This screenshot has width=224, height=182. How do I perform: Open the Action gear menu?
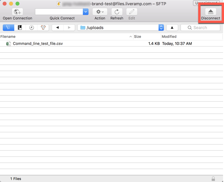[100, 12]
